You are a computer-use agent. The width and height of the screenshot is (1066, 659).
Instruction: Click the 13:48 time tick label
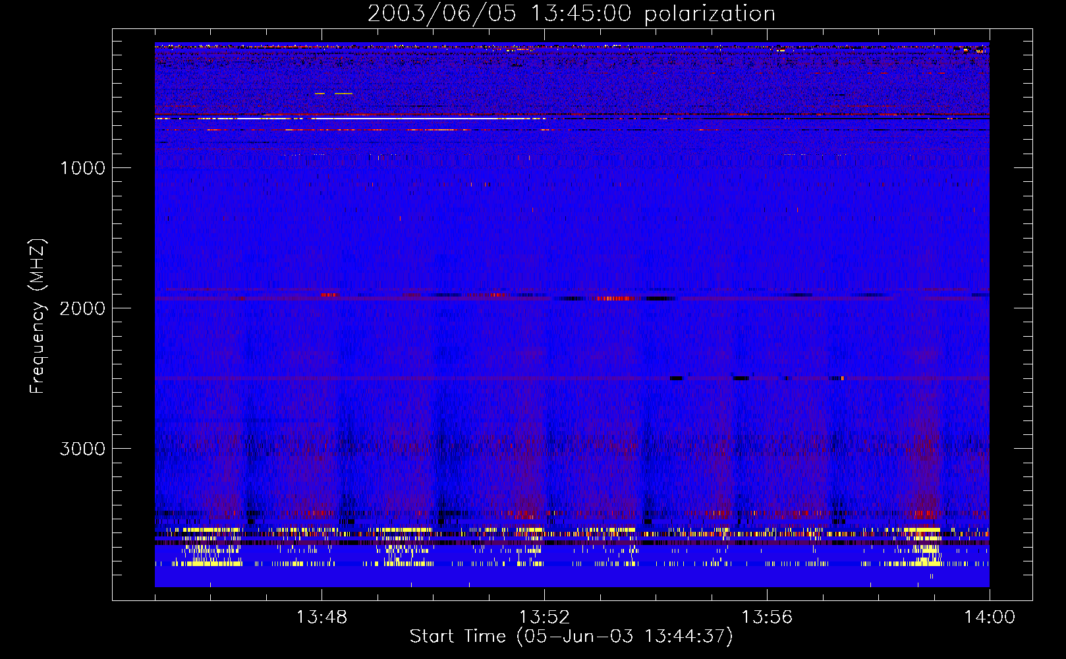click(322, 617)
